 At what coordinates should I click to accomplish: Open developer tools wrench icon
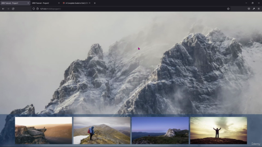[x=254, y=9]
